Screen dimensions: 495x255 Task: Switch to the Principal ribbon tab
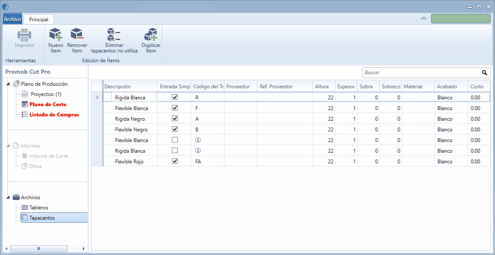39,20
